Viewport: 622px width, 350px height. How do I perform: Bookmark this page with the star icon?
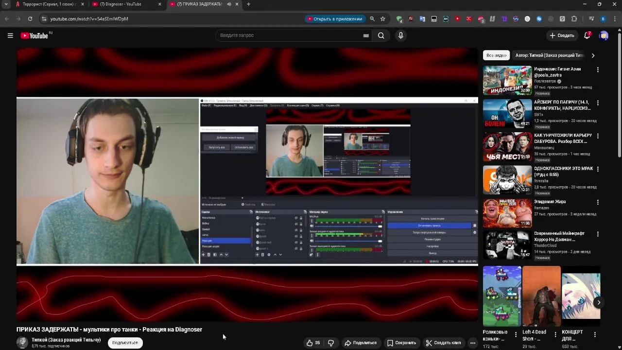tap(383, 18)
